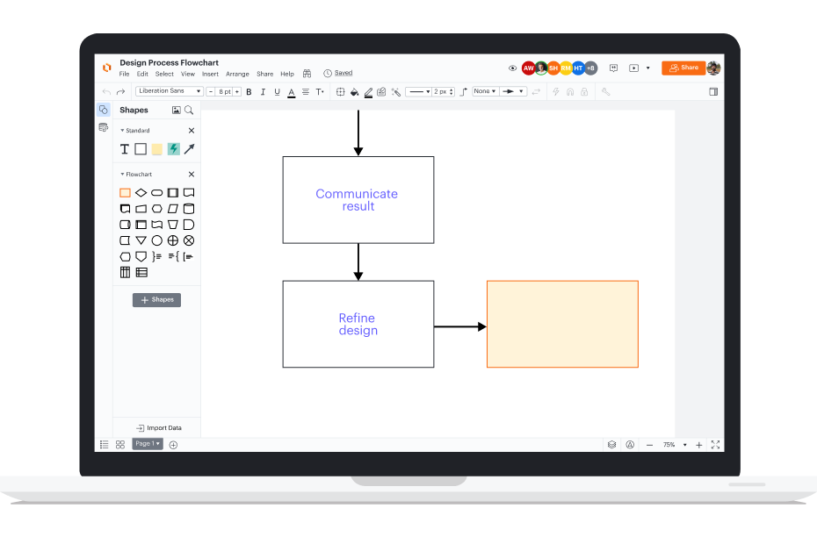
Task: Click the orange Share button
Action: [x=683, y=68]
